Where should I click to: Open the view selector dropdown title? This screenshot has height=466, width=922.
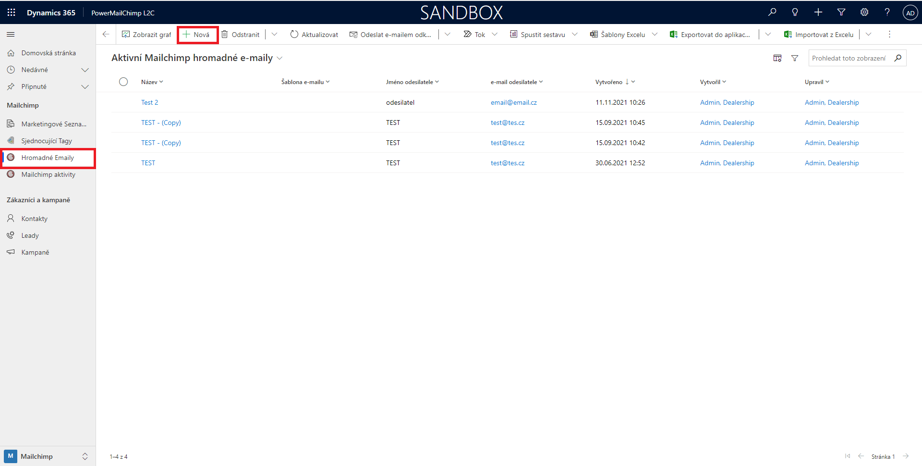click(197, 58)
